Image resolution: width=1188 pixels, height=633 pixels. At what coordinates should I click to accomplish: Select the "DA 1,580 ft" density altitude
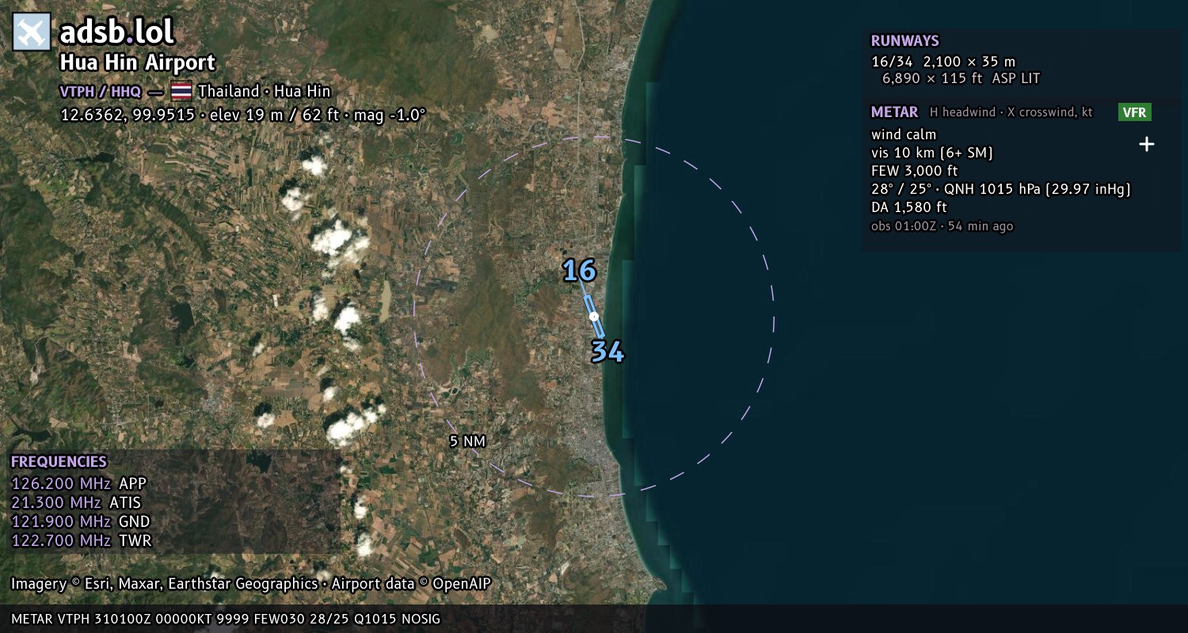pyautogui.click(x=908, y=207)
